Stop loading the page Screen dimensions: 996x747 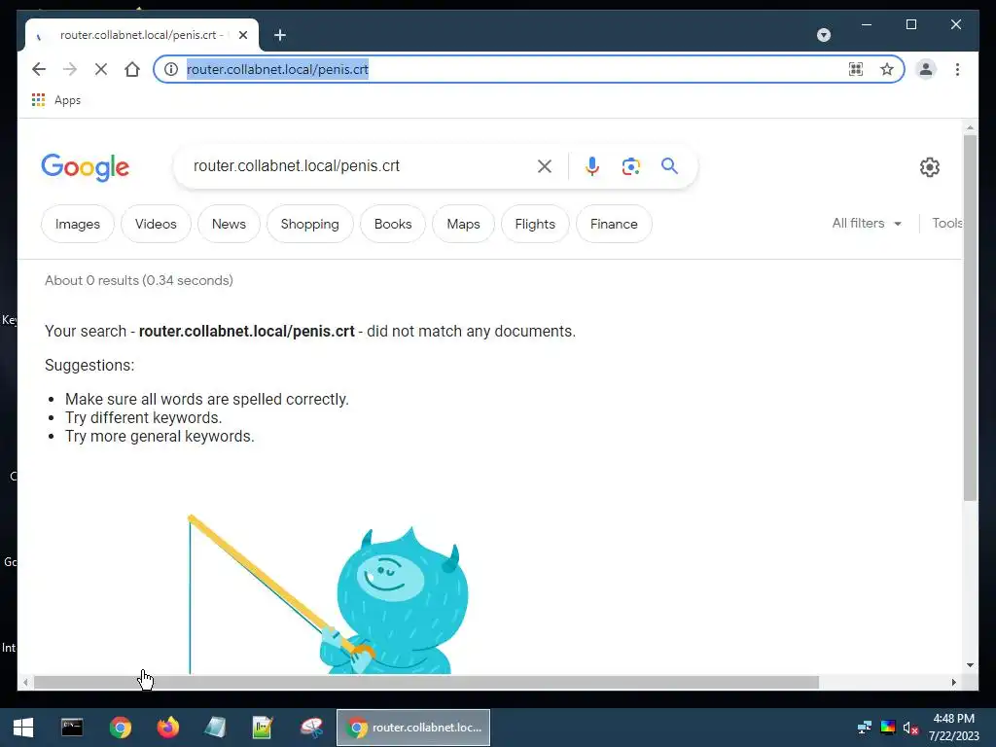point(101,69)
